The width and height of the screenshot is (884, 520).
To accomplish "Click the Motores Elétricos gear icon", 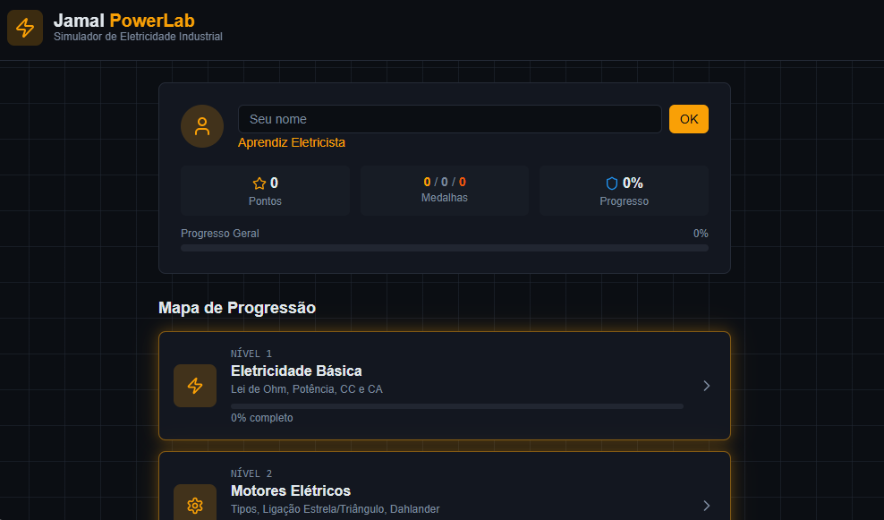I will click(195, 506).
